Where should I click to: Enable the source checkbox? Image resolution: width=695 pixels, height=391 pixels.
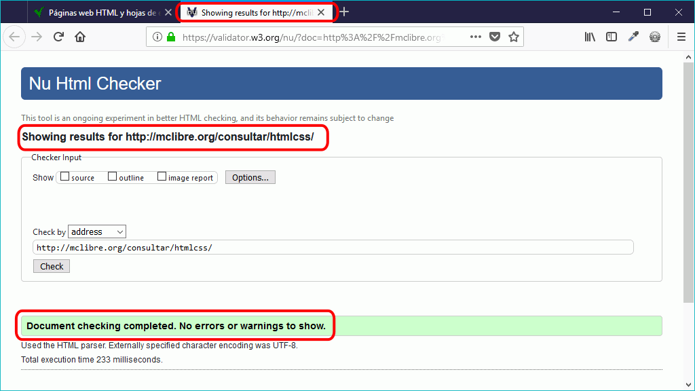64,176
